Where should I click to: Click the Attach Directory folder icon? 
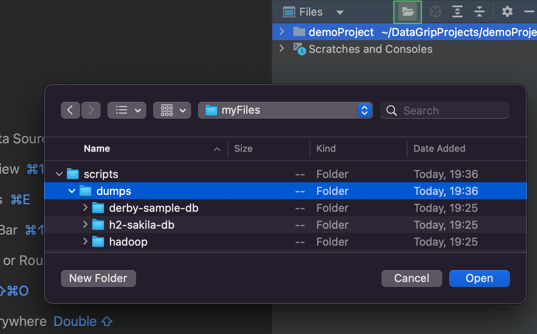click(x=408, y=12)
